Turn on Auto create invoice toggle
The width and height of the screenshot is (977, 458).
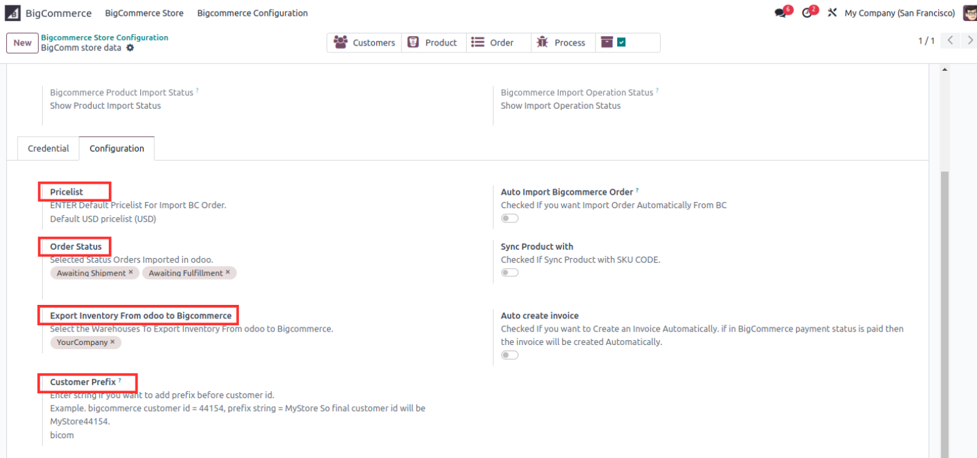[x=510, y=355]
